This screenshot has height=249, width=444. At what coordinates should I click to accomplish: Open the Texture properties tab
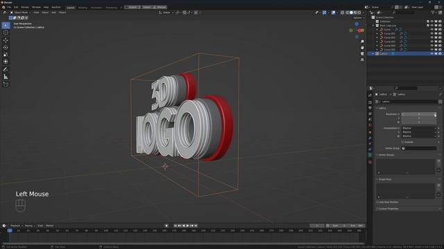370,162
